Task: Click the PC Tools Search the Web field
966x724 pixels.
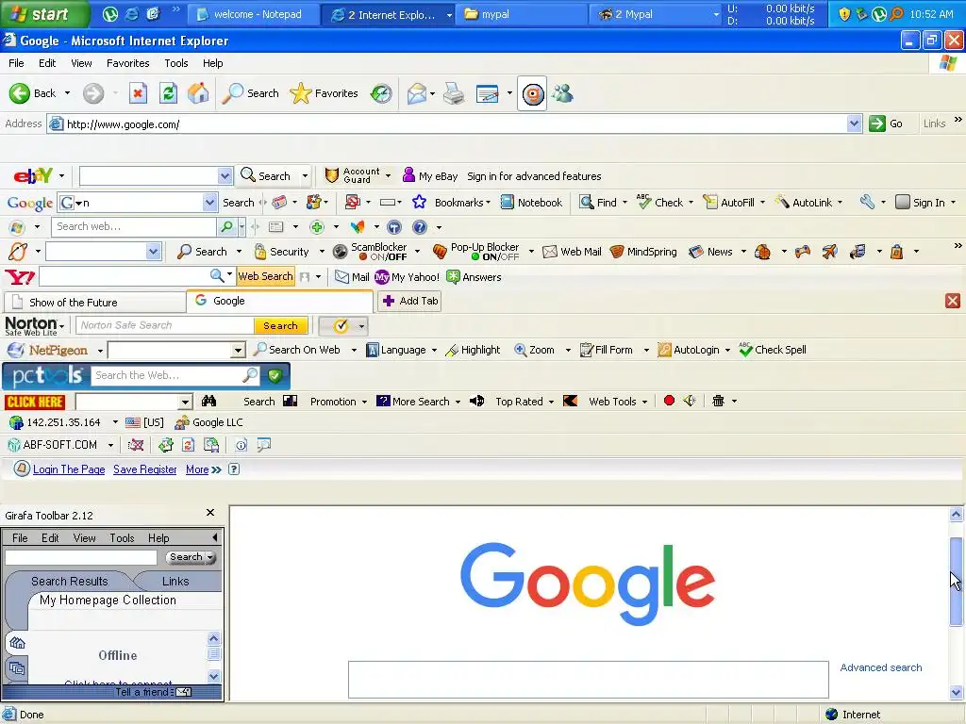Action: (x=168, y=375)
